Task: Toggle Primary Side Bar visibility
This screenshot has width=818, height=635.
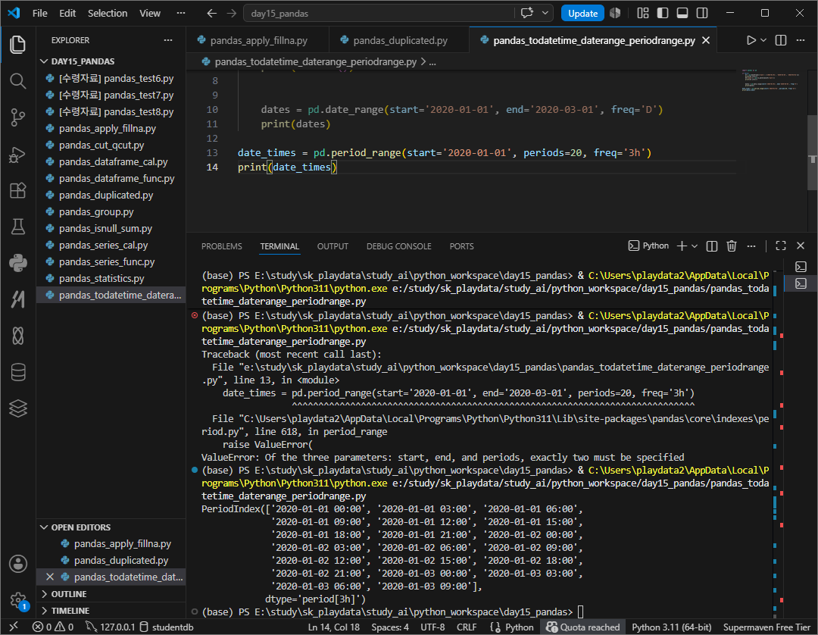Action: pos(663,13)
